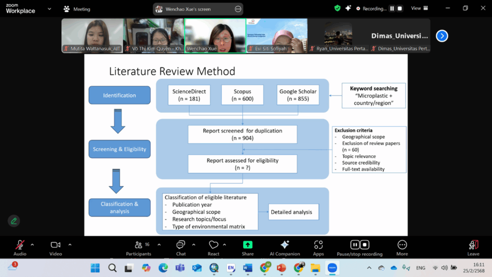Pause recording in the top bar

point(392,8)
